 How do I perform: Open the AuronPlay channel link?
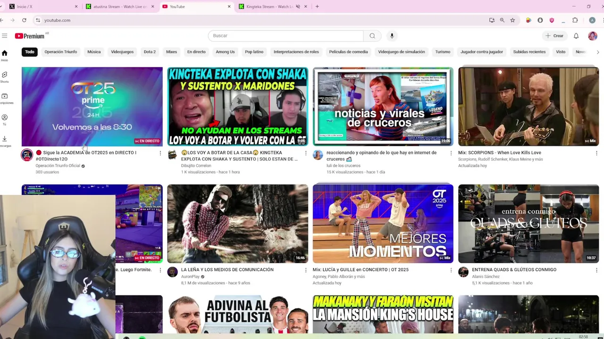coord(190,277)
